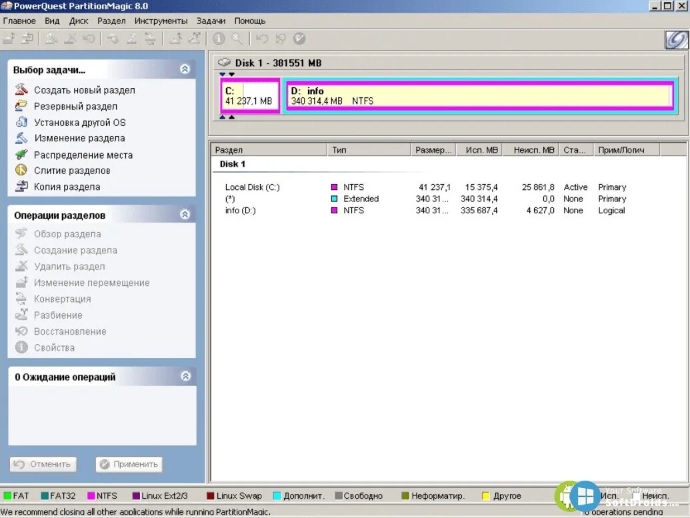Click the Convert partition toolbar icon

pyautogui.click(x=150, y=39)
